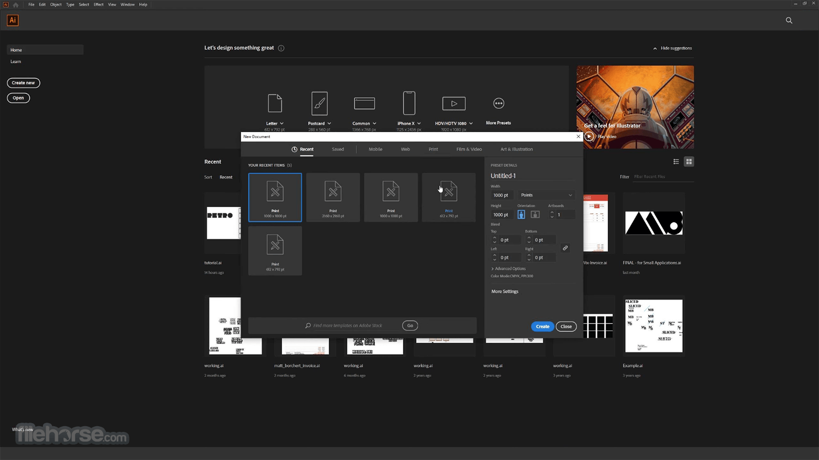Switch recent files to list view
Screen dimensions: 819x460
676,161
